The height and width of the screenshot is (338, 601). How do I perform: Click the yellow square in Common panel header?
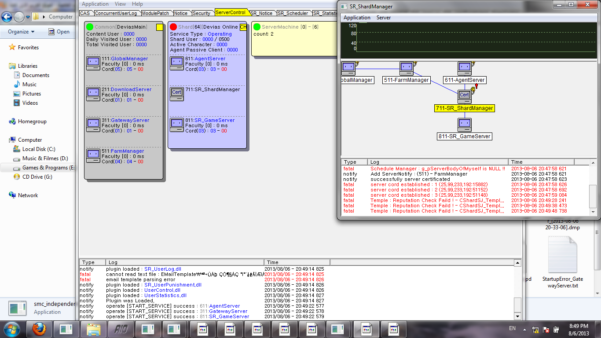[x=159, y=27]
